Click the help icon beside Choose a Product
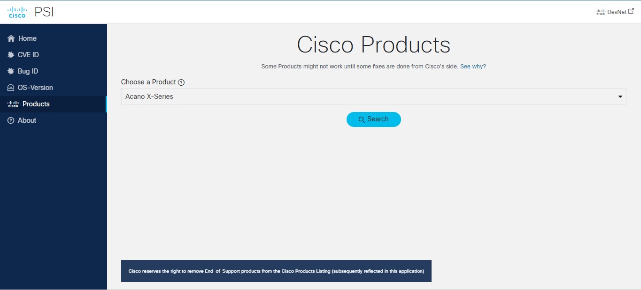This screenshot has width=641, height=290. 181,82
